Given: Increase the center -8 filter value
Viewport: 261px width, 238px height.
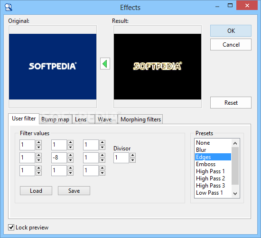Looking at the screenshot, I should pyautogui.click(x=71, y=155).
